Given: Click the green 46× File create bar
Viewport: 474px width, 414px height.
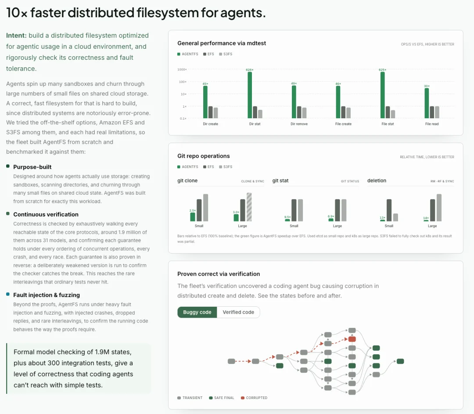Looking at the screenshot, I should click(x=338, y=102).
